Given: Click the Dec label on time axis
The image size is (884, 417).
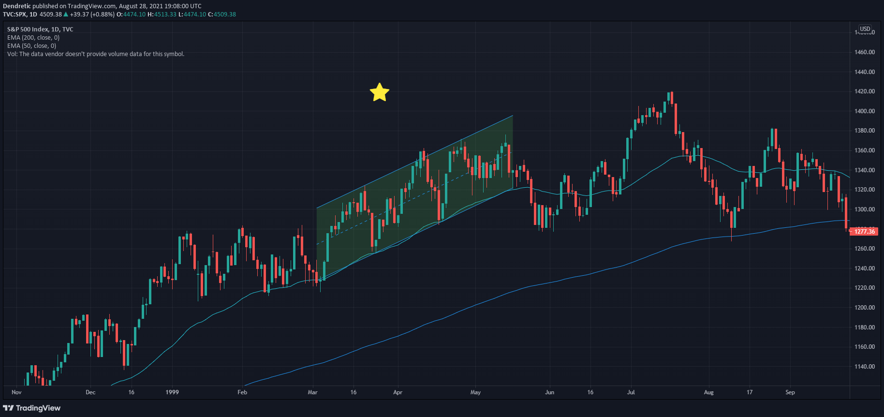Looking at the screenshot, I should 90,392.
